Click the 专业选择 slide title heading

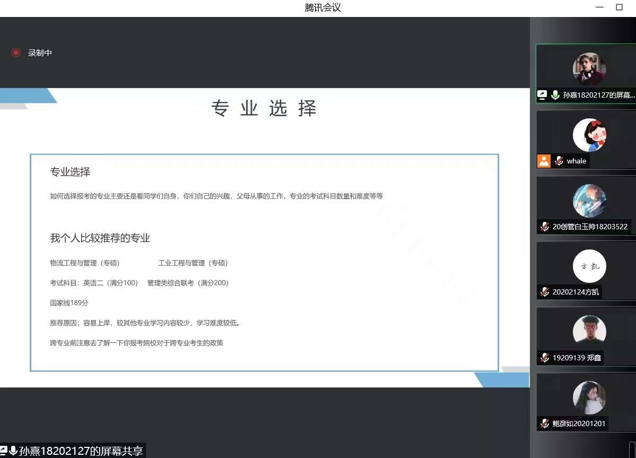click(x=264, y=108)
